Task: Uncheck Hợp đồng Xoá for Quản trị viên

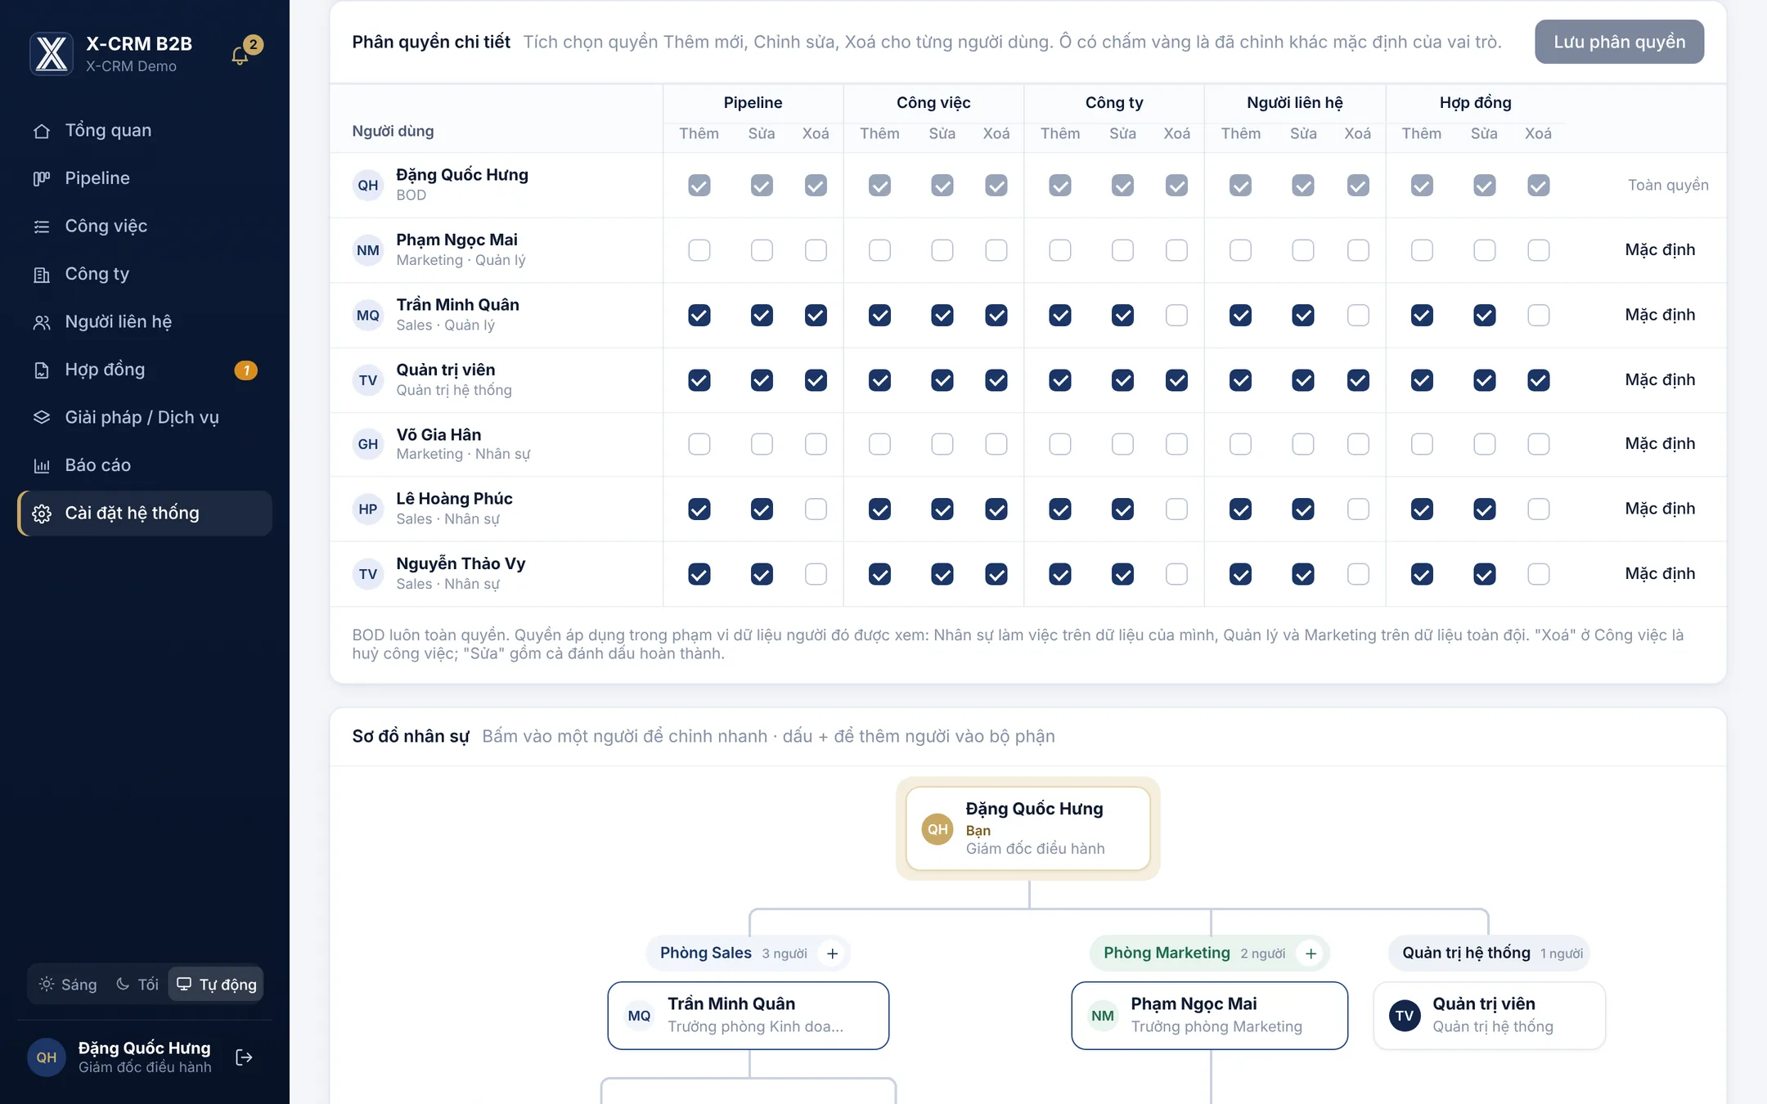Action: (1538, 380)
